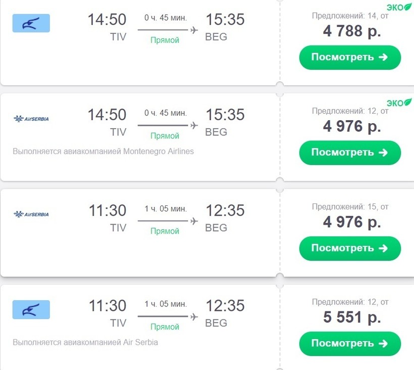Click 'Предложений: 14, от' offers count
Screen dimensions: 414x370
(350, 16)
